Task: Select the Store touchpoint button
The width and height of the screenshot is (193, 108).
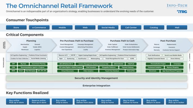Action: coord(16,27)
